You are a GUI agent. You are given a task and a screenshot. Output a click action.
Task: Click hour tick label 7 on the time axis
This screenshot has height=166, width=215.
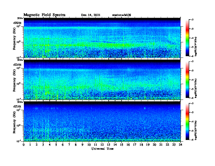pyautogui.click(x=69, y=145)
